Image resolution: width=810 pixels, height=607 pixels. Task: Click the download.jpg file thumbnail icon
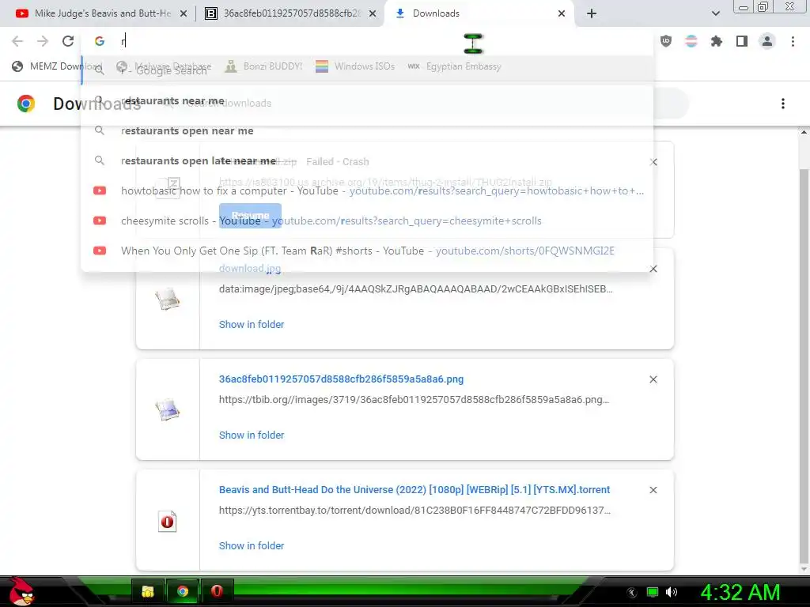168,299
